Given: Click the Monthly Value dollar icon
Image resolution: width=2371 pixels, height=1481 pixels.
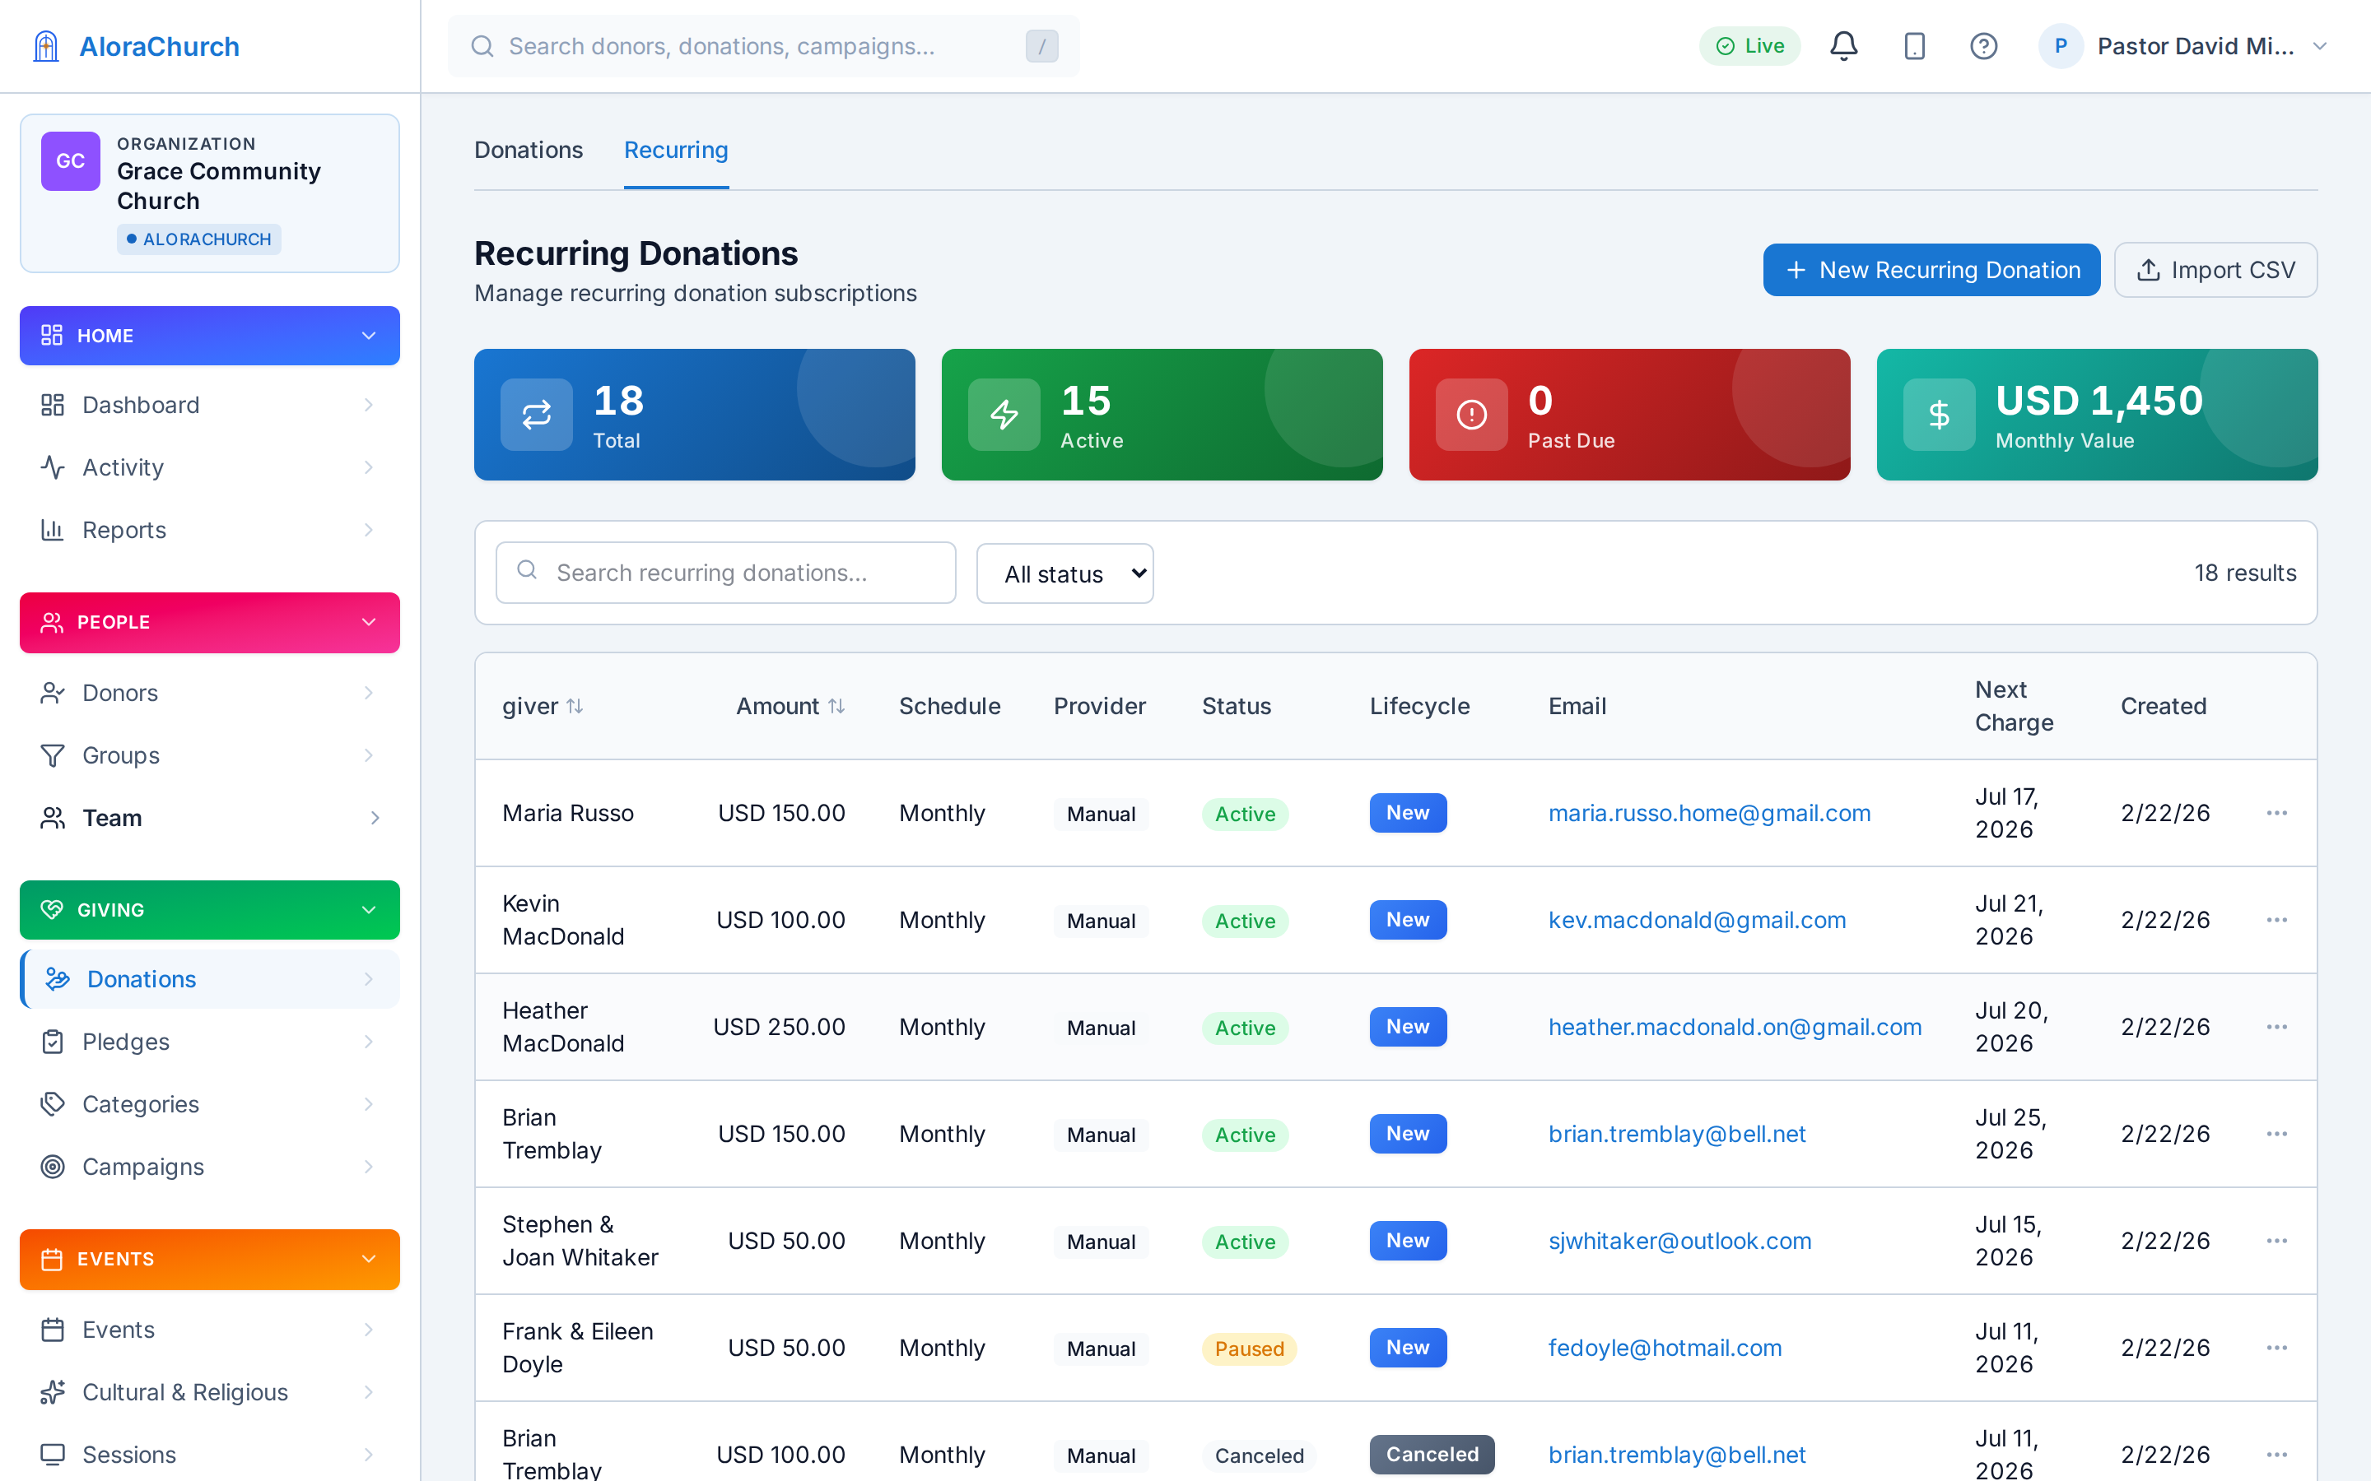Looking at the screenshot, I should click(x=1939, y=415).
